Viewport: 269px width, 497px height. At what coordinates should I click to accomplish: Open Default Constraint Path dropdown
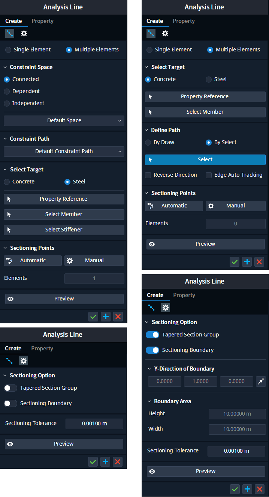[x=64, y=151]
